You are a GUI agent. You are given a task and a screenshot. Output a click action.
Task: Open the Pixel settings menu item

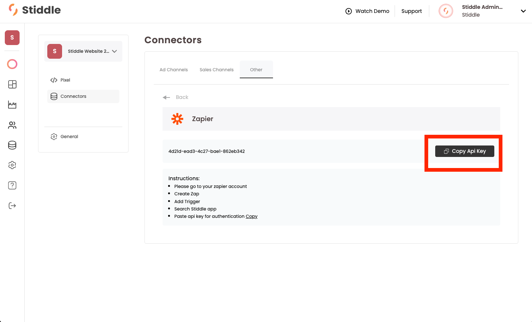pyautogui.click(x=65, y=80)
